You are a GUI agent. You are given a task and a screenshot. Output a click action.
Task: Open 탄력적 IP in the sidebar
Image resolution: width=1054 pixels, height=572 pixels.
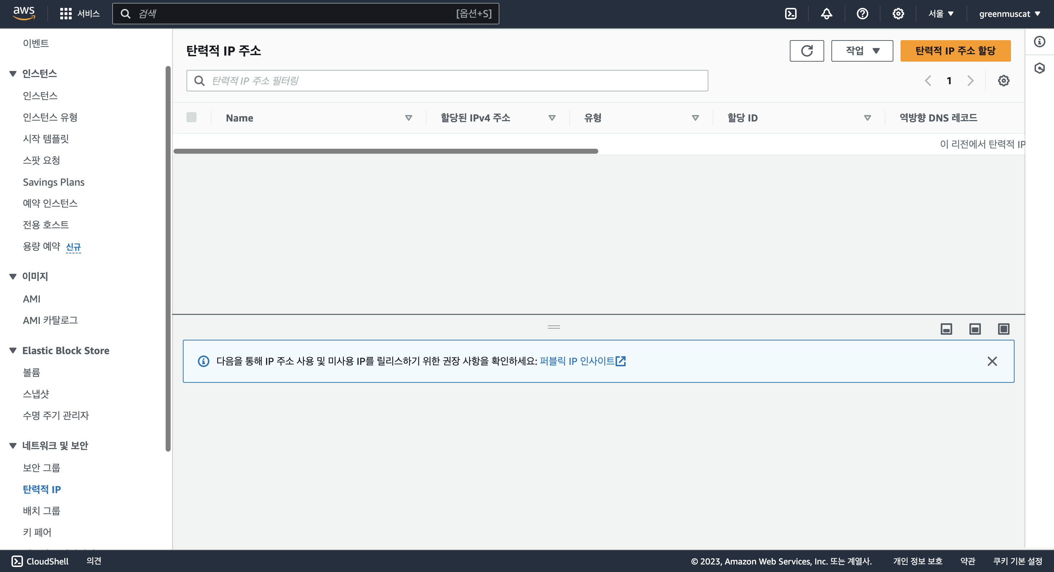coord(42,489)
